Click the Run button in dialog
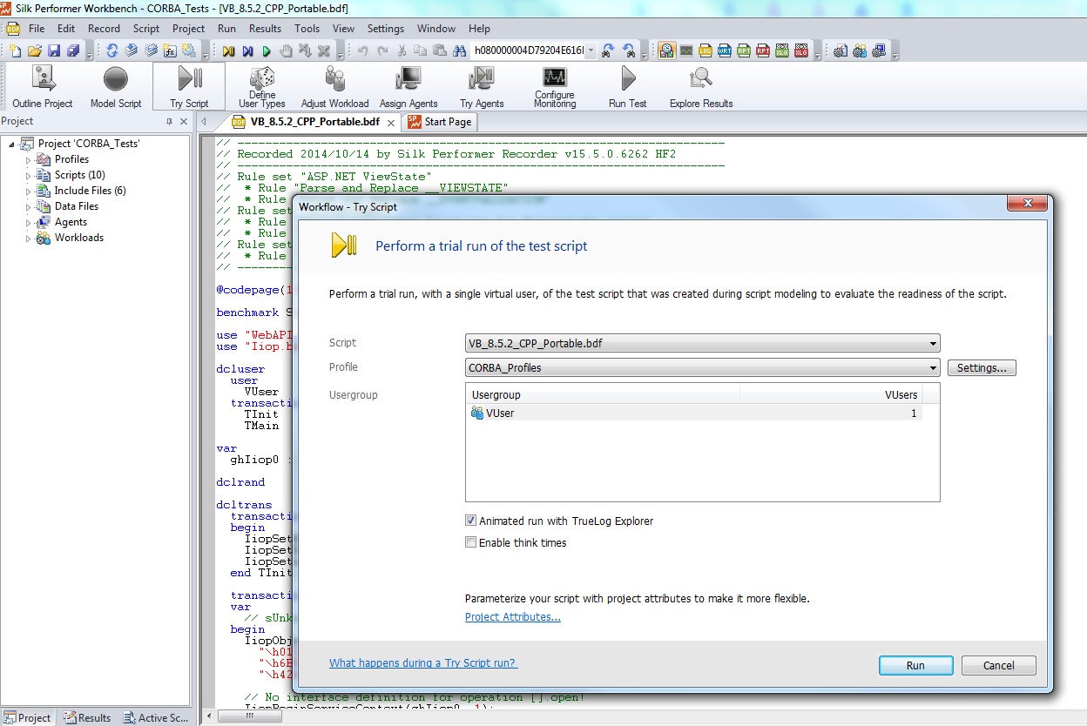 (x=915, y=665)
